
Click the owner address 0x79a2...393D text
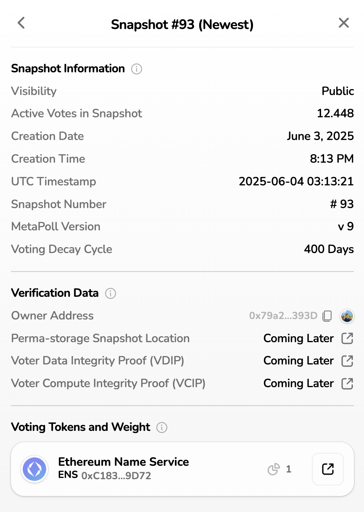[283, 316]
